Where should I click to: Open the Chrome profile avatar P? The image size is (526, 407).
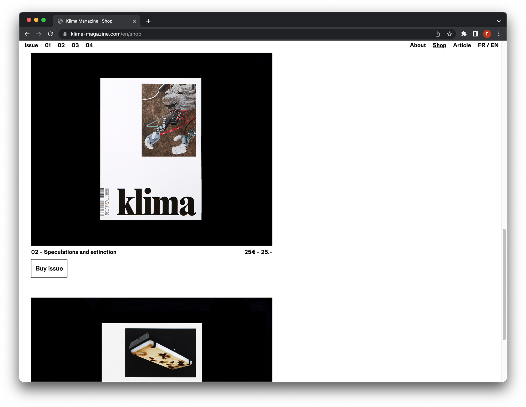tap(487, 34)
